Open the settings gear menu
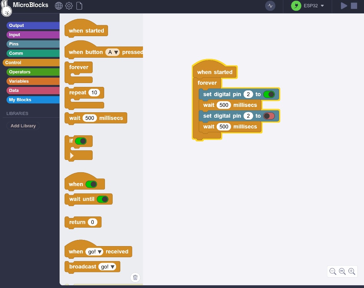Viewport: 364px width, 288px height. point(69,6)
